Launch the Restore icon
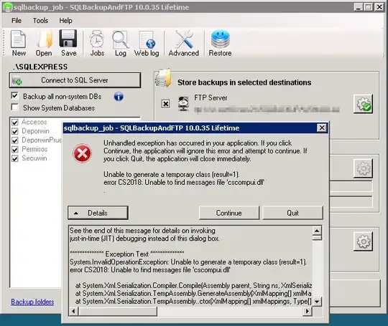Image resolution: width=388 pixels, height=326 pixels. pyautogui.click(x=221, y=43)
